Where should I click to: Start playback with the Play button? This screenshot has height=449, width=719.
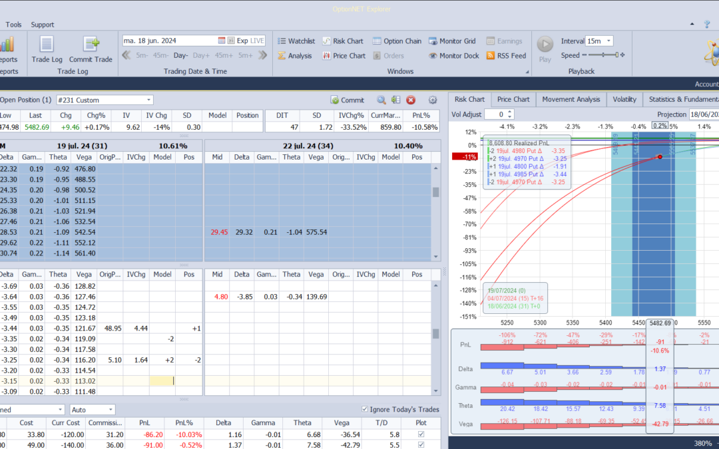click(545, 49)
